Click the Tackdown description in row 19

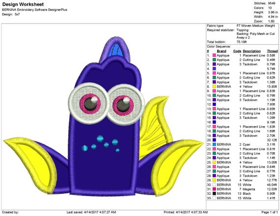point(250,135)
